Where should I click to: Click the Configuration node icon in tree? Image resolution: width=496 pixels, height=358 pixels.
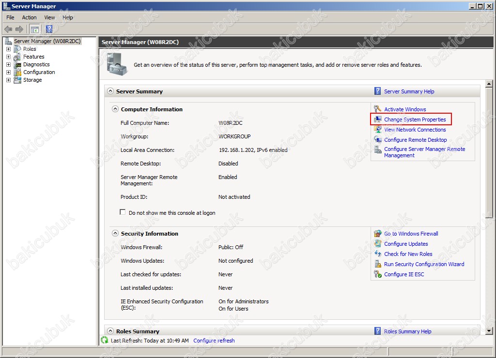tap(17, 73)
